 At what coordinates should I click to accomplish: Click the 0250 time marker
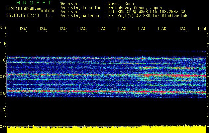(x=202, y=29)
